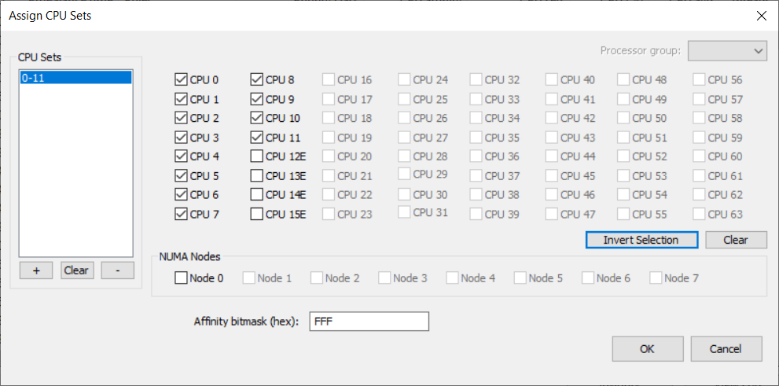Confirm the dialog with OK

pos(647,349)
